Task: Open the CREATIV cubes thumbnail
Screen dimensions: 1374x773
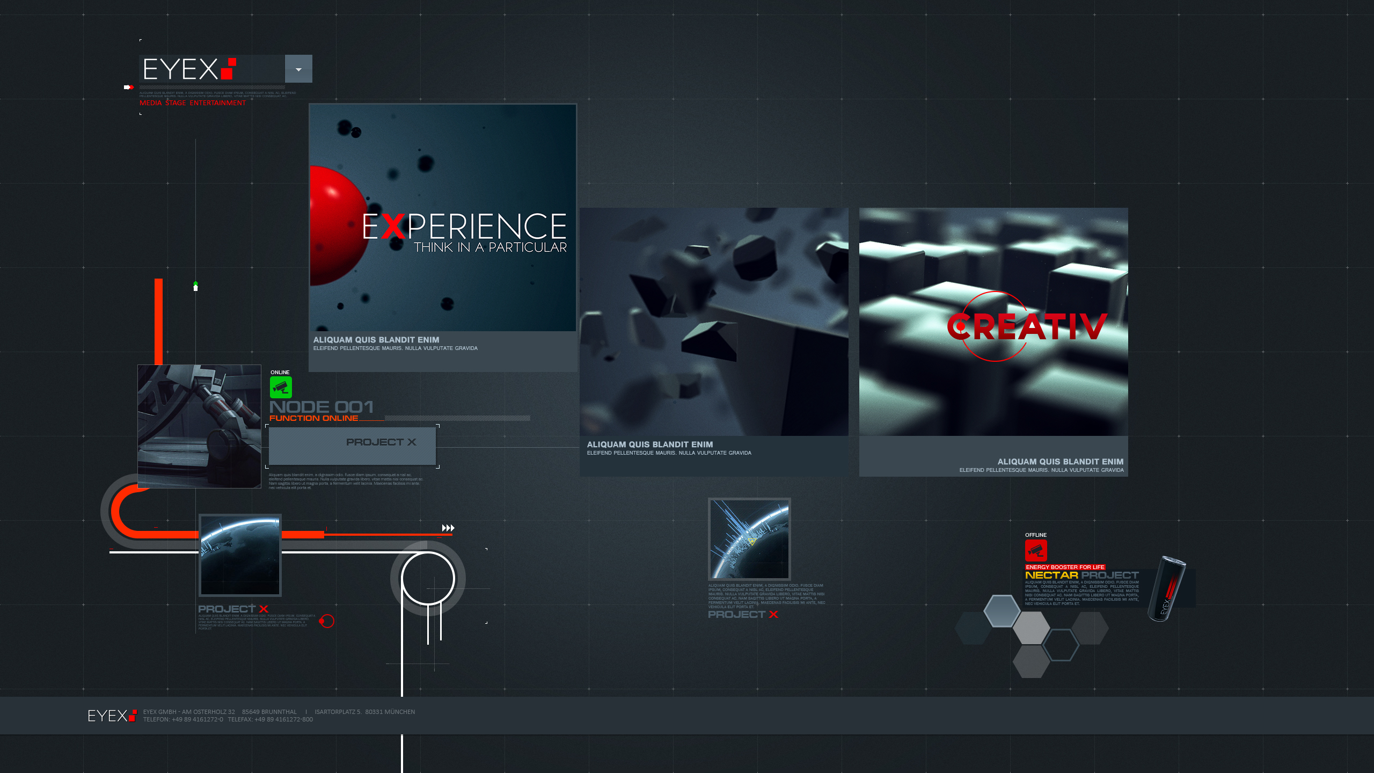Action: click(x=993, y=322)
